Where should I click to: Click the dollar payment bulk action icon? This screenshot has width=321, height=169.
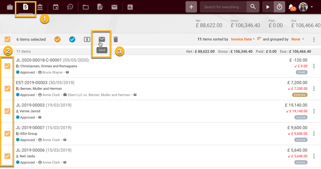pos(87,39)
